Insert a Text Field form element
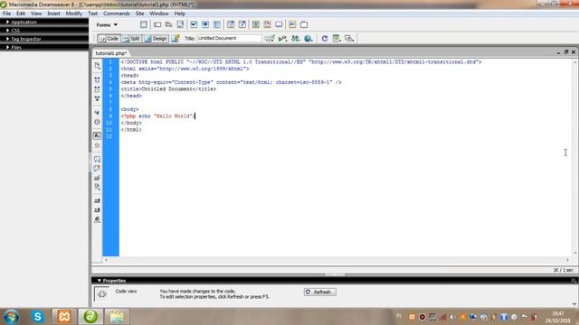 pyautogui.click(x=157, y=24)
